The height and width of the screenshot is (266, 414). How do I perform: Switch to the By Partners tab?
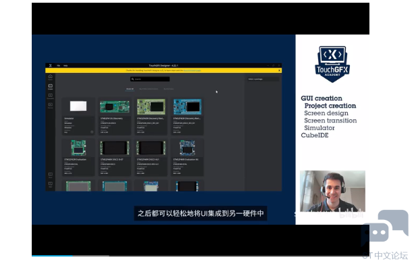tap(168, 89)
